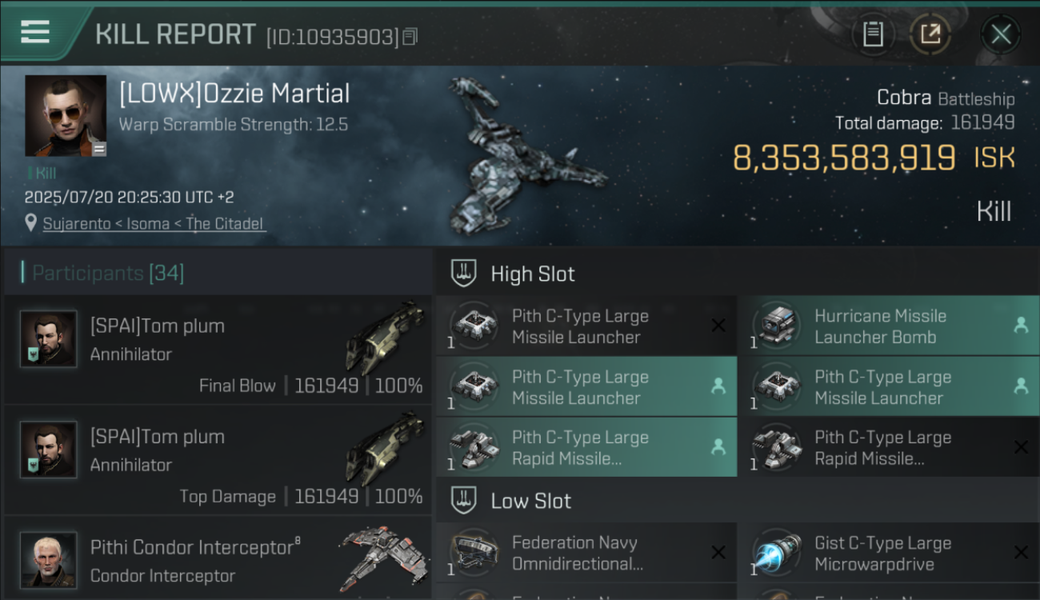Screen dimensions: 1040x600
Task: Toggle person marker on highlighted Pith C-Type Rapid Missile
Action: [x=718, y=446]
